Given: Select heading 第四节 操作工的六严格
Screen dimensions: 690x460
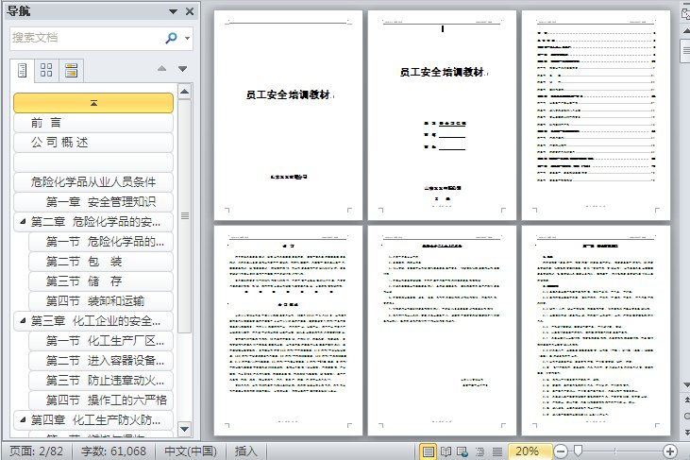Looking at the screenshot, I should pos(101,400).
